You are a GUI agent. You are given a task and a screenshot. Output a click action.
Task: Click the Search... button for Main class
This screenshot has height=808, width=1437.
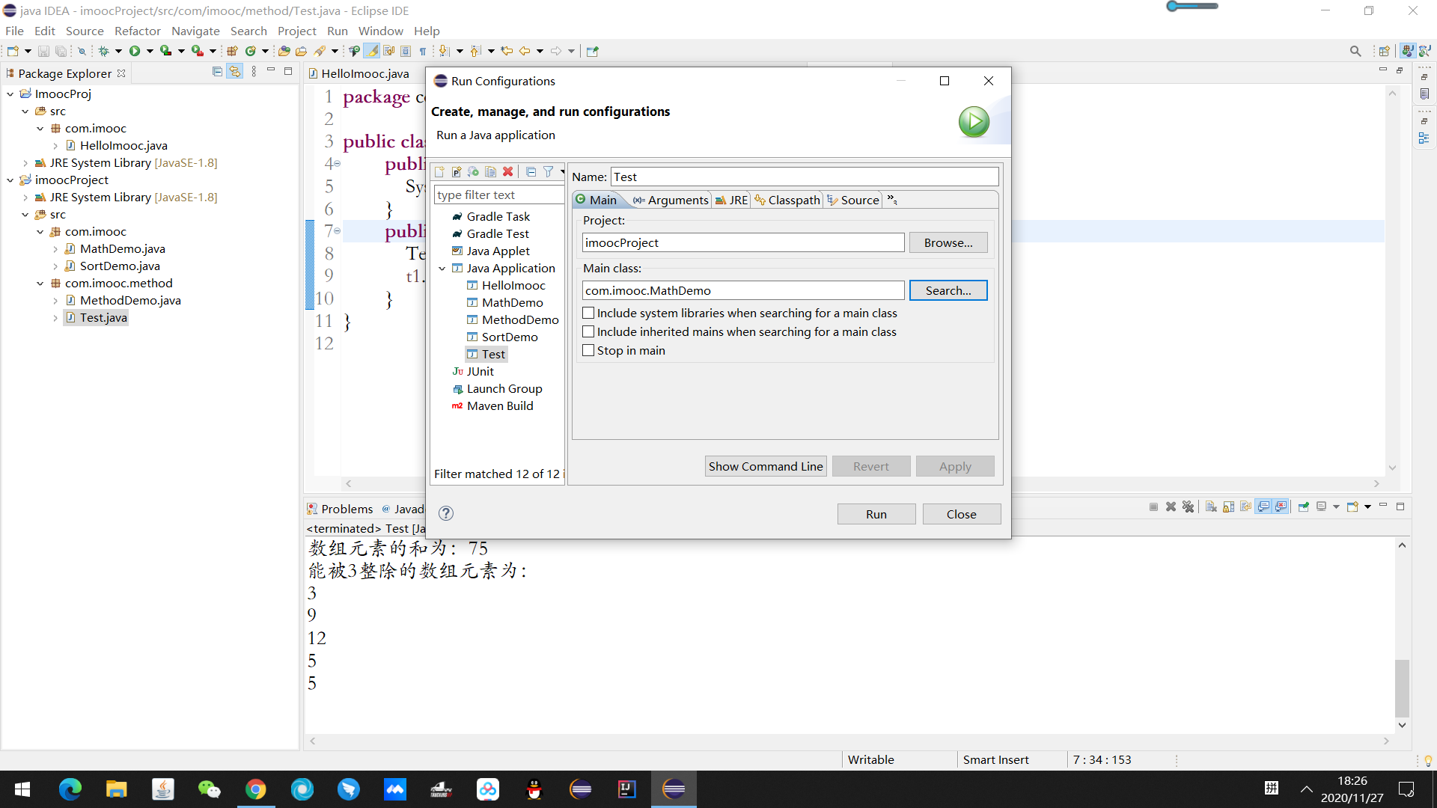click(948, 290)
